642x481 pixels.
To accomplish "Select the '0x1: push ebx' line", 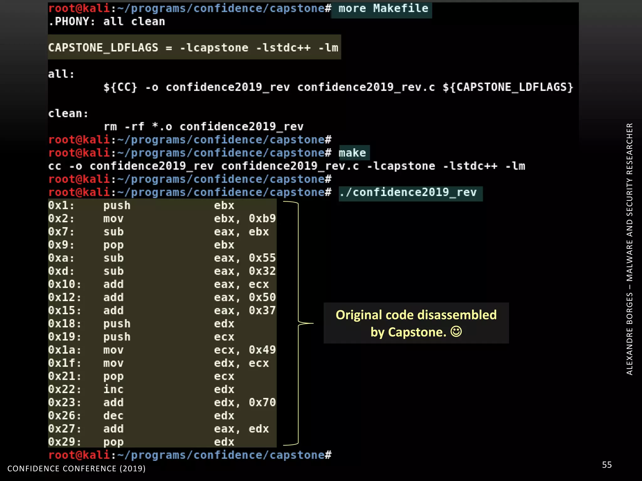I will pyautogui.click(x=141, y=205).
